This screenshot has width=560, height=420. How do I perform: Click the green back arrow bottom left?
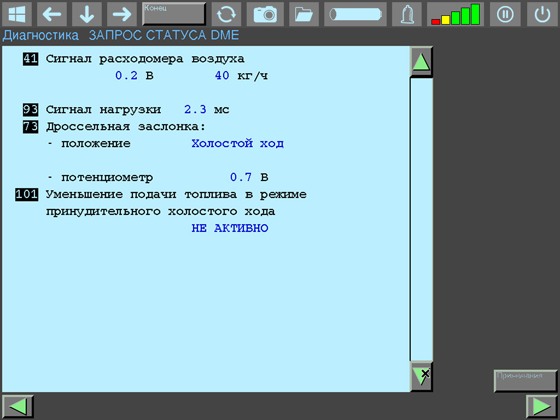click(x=18, y=406)
